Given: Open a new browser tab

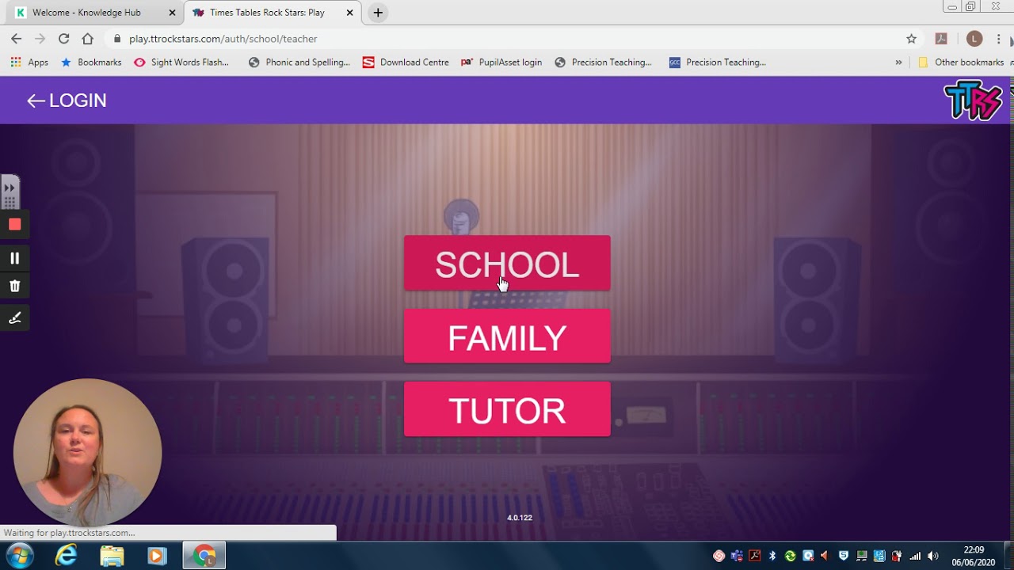Looking at the screenshot, I should coord(378,13).
